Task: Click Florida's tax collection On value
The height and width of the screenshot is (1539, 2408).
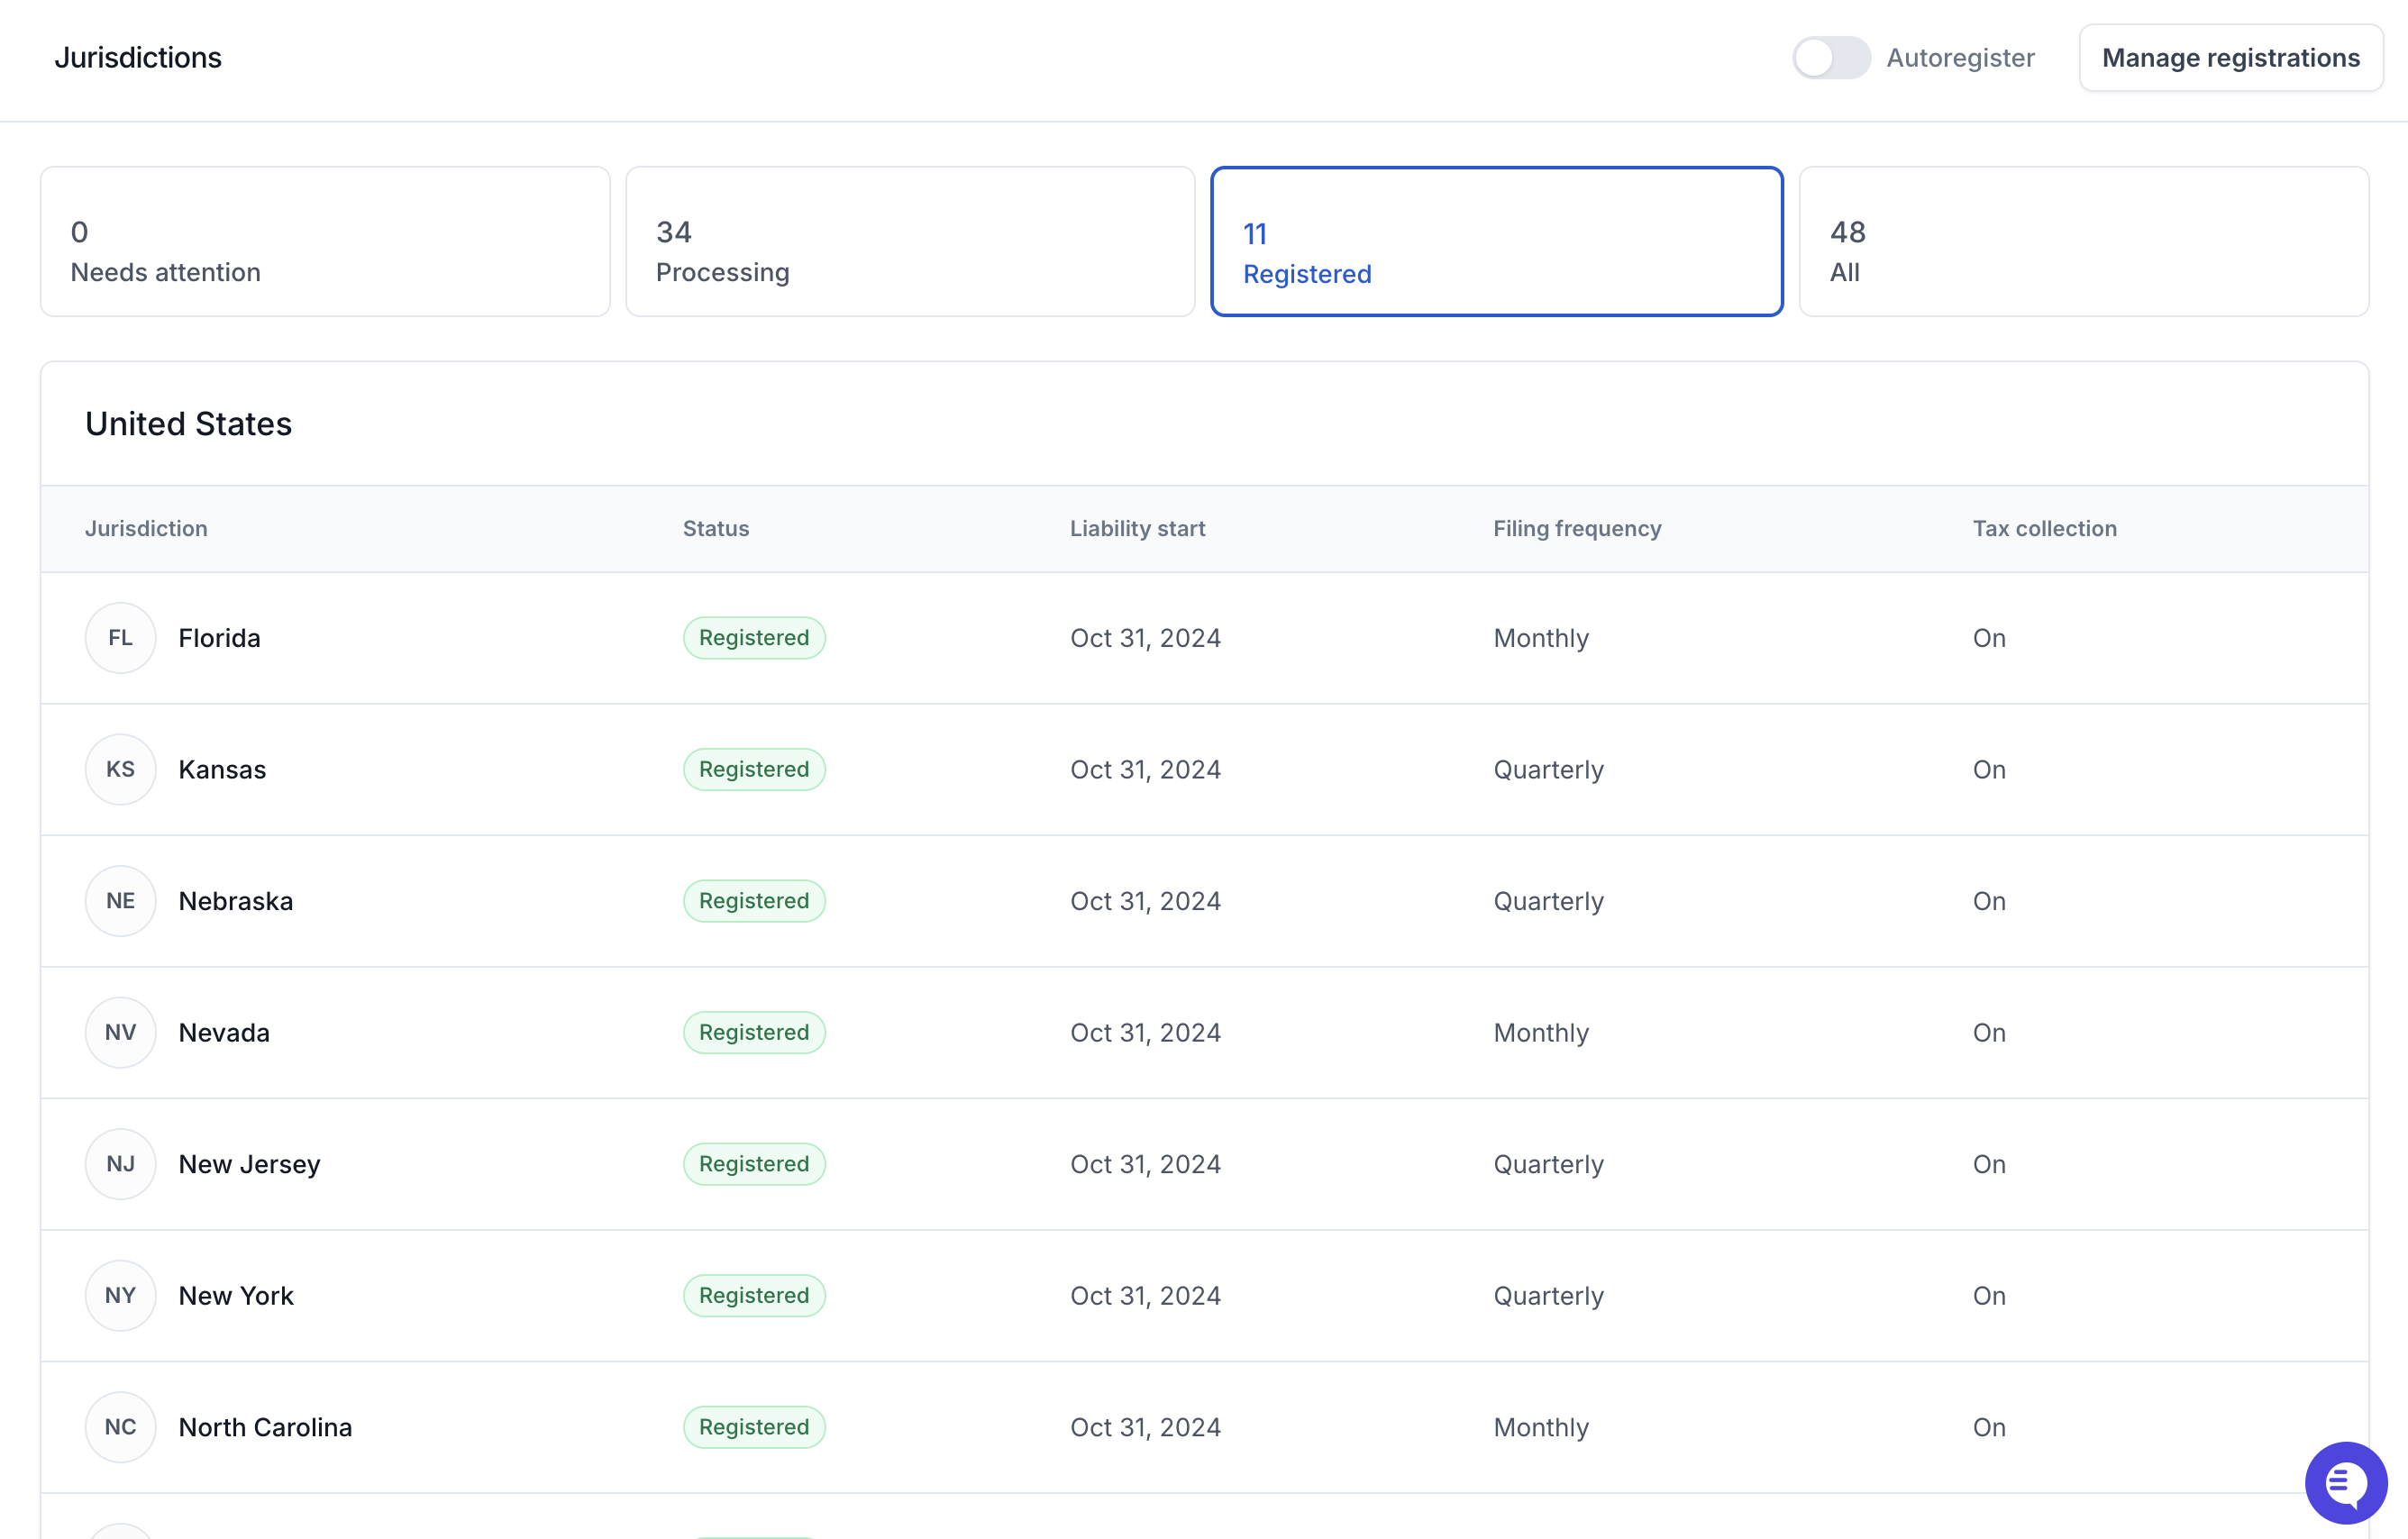Action: [1989, 638]
